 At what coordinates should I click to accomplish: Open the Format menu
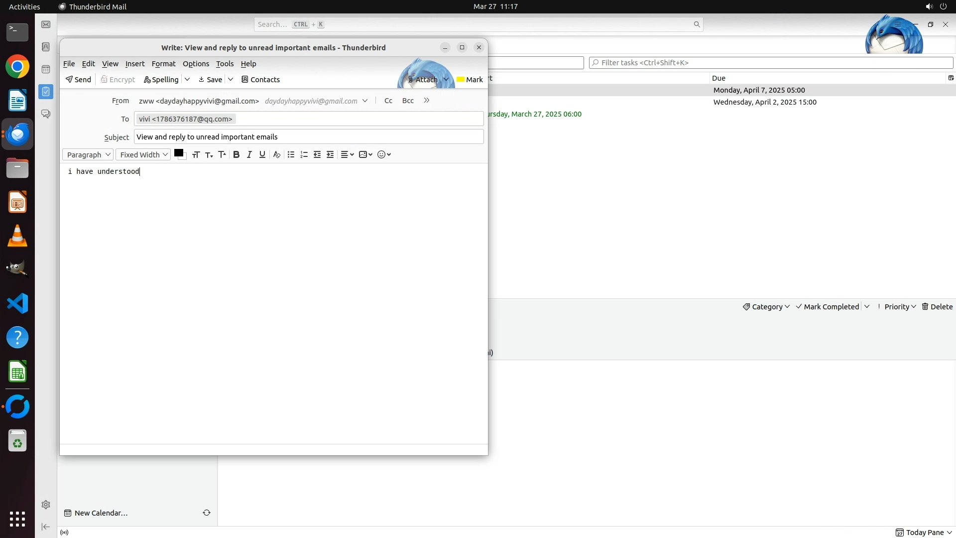pos(163,64)
